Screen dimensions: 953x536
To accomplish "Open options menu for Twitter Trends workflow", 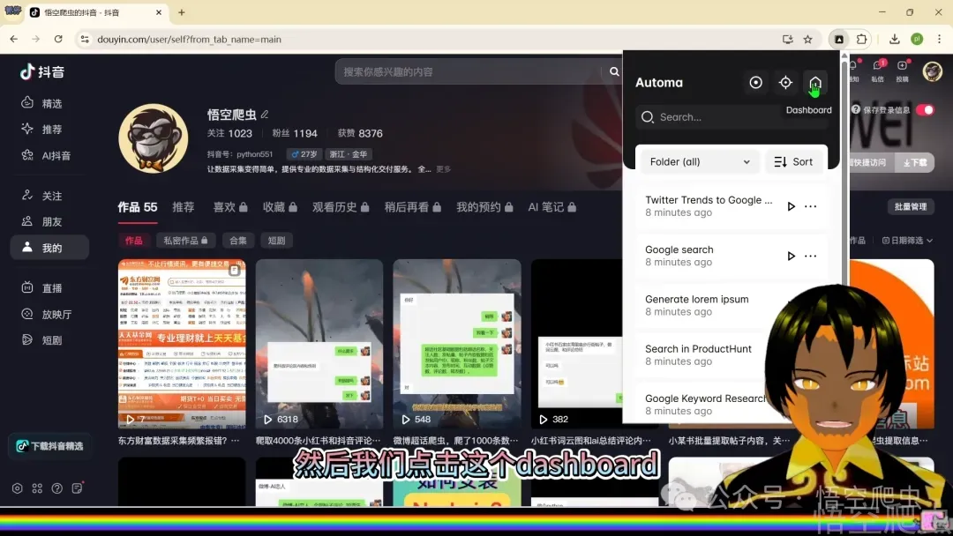I will pos(810,206).
